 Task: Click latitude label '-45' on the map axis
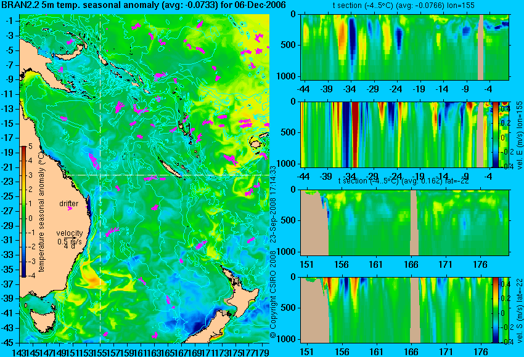(7, 343)
